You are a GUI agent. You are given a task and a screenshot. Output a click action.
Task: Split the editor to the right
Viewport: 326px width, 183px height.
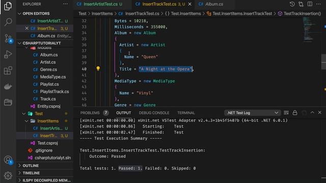(x=310, y=4)
